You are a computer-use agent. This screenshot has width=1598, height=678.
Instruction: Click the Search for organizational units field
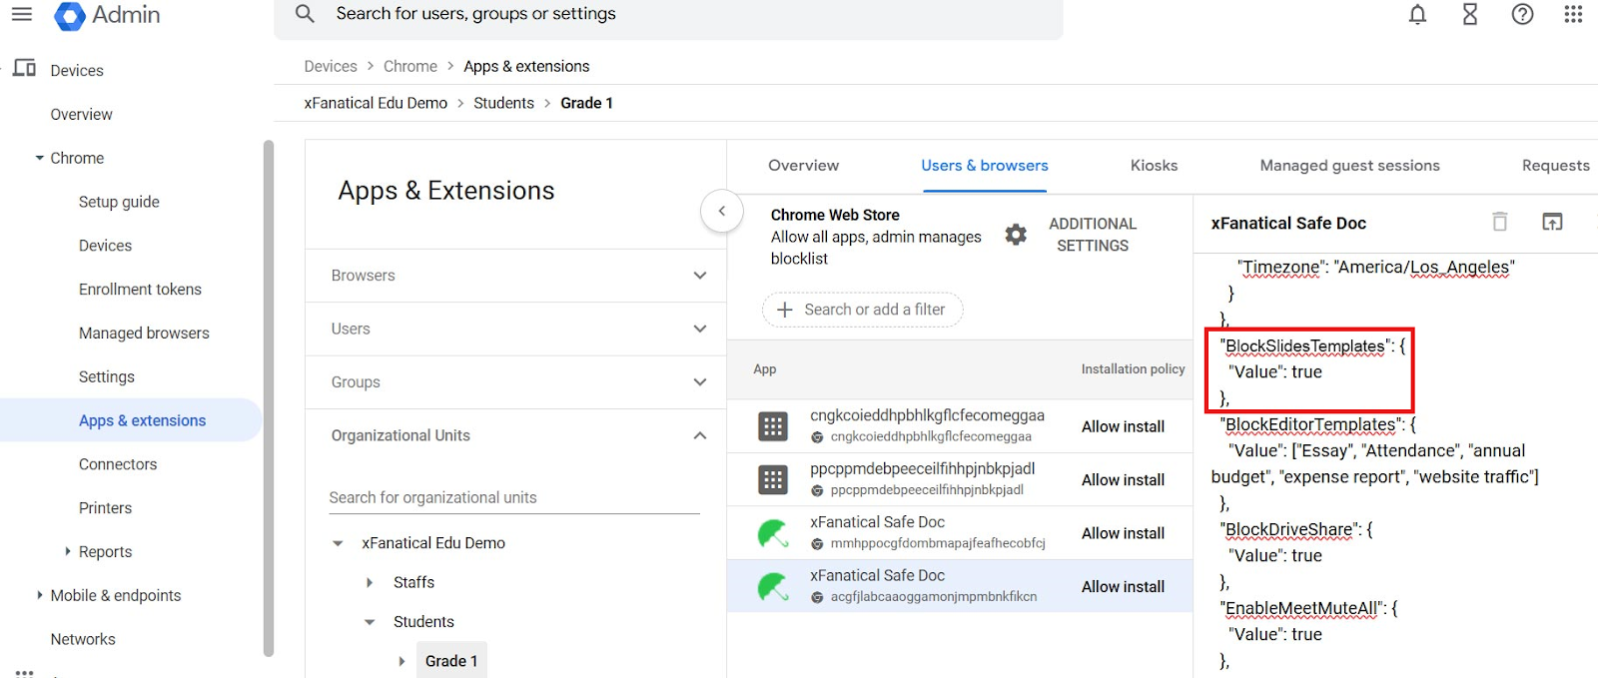click(514, 497)
